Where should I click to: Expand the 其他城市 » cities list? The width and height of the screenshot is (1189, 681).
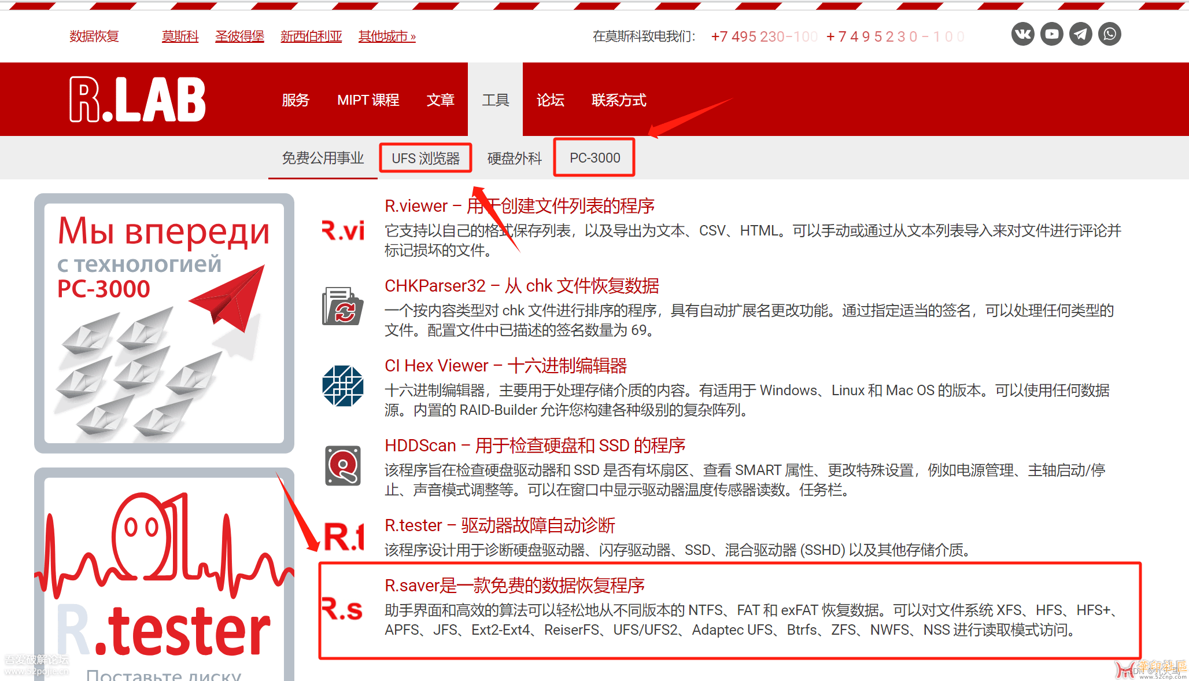[x=386, y=36]
